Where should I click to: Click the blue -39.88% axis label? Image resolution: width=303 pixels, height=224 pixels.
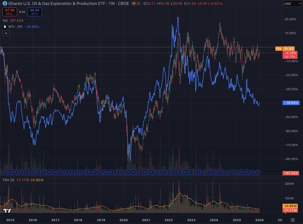[291, 103]
